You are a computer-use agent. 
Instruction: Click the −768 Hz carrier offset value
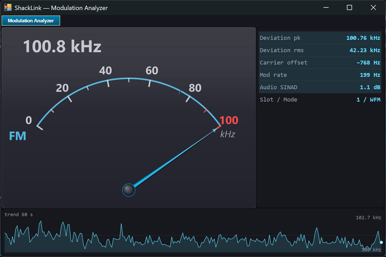tap(368, 63)
